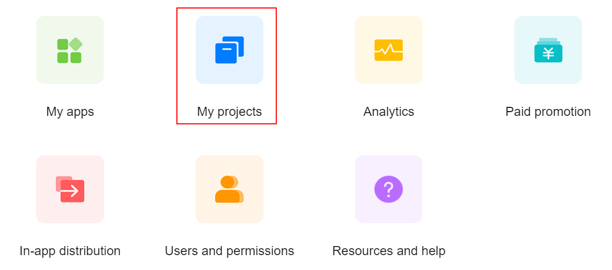This screenshot has width=612, height=270.
Task: Select the yellow Analytics pulse icon
Action: point(388,50)
